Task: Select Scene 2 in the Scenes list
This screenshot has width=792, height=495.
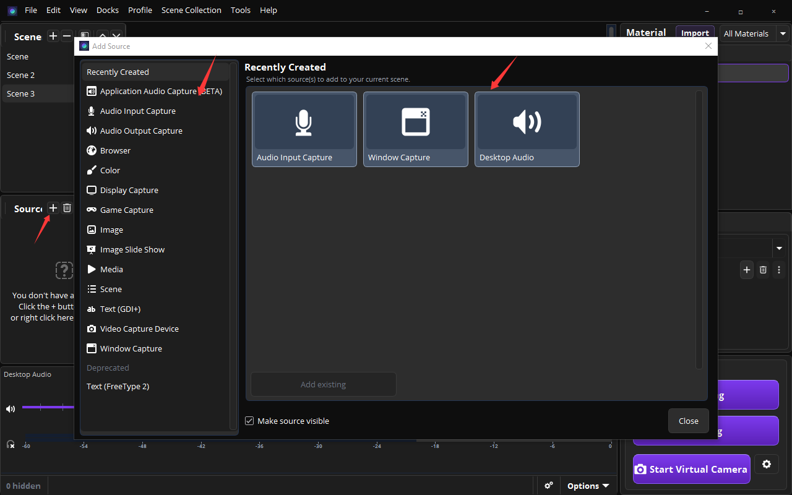Action: point(38,75)
